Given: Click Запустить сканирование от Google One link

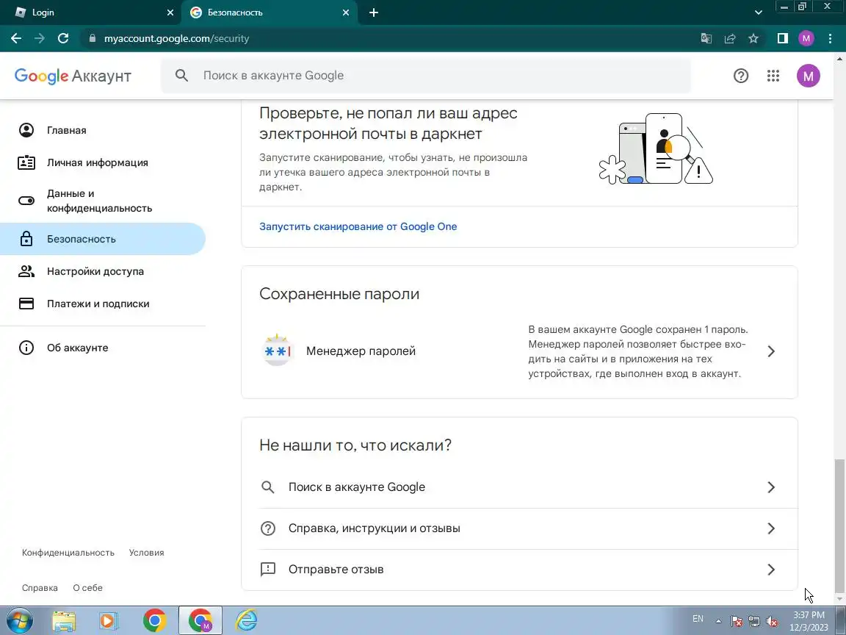Looking at the screenshot, I should click(x=358, y=226).
